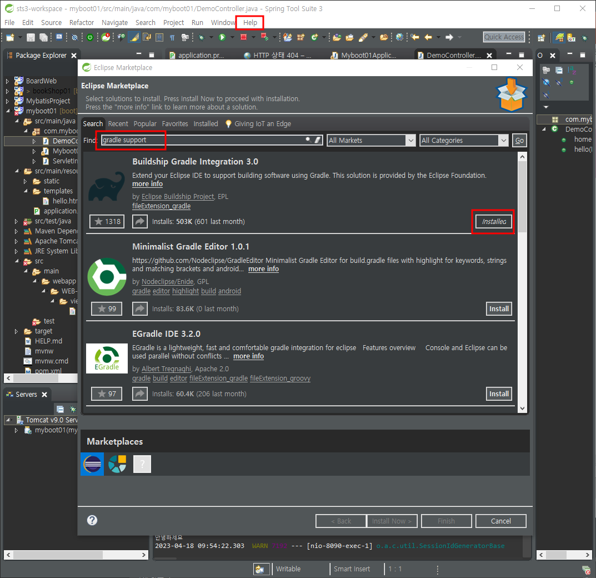
Task: Click the Save All toolbar icon
Action: (x=44, y=37)
